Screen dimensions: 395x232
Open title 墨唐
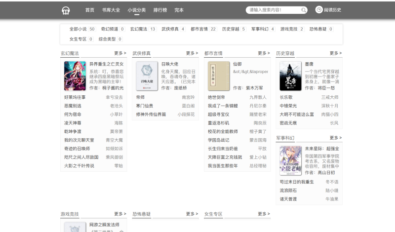[309, 64]
